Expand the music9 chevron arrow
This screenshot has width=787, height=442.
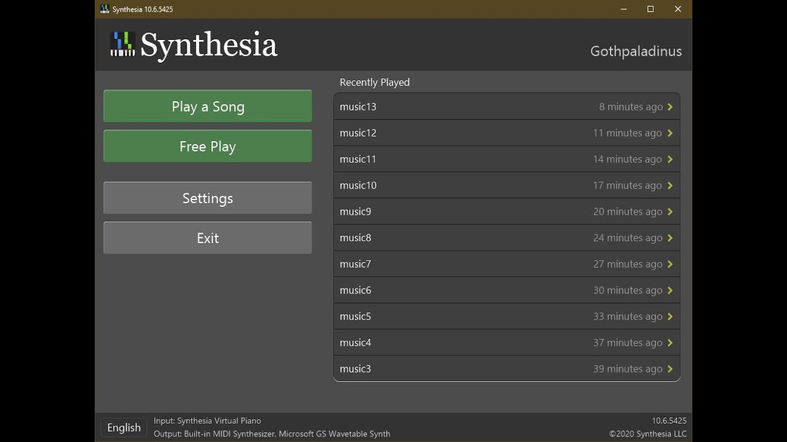pyautogui.click(x=670, y=212)
